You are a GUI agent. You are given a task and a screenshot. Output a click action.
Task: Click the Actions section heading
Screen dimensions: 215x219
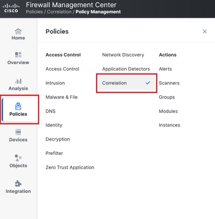(x=168, y=55)
